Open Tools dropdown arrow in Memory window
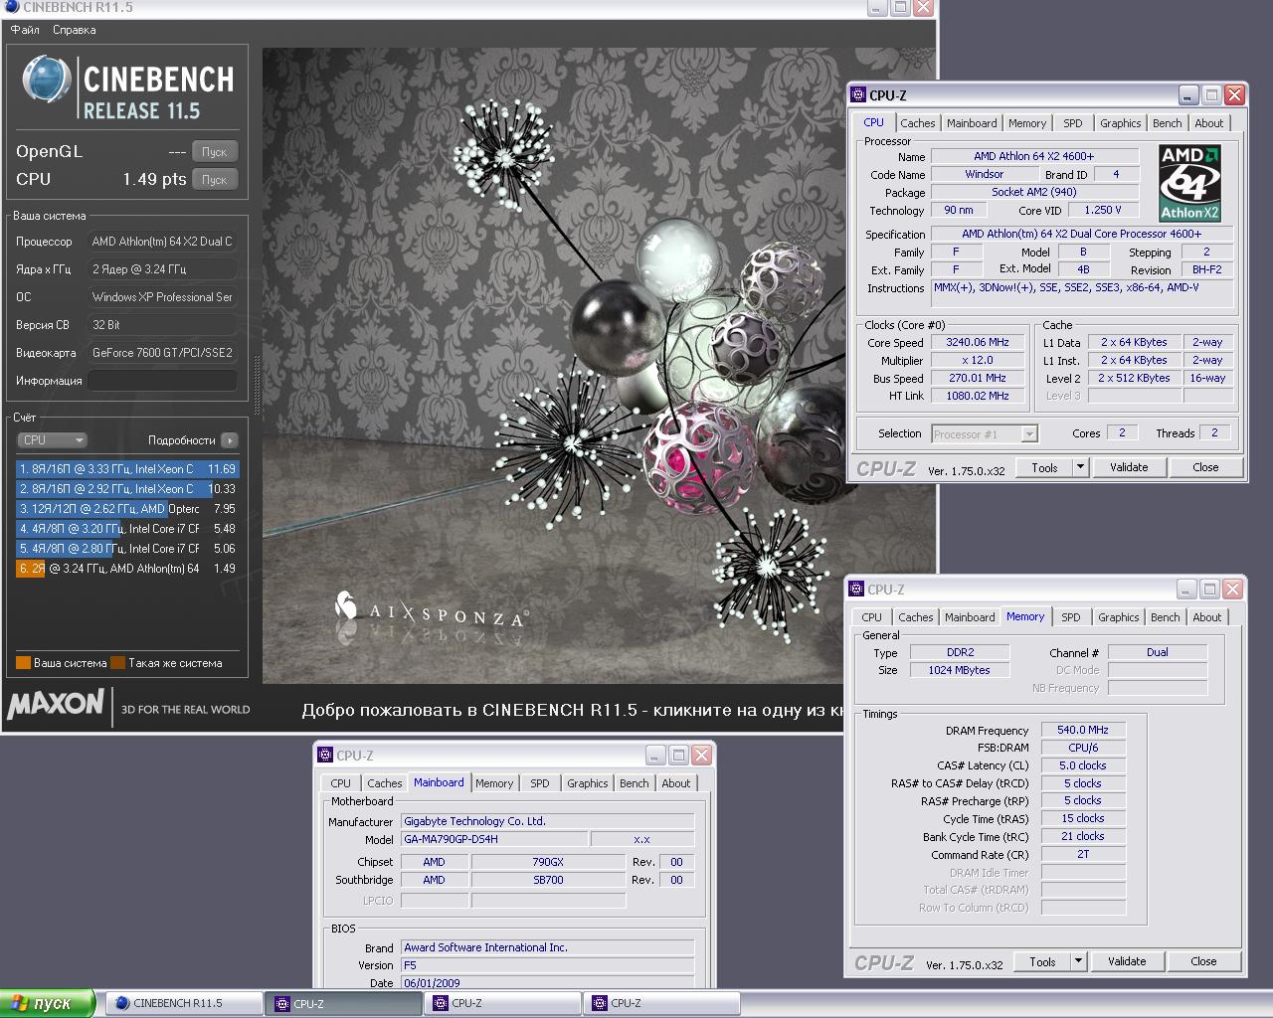 [x=1078, y=961]
